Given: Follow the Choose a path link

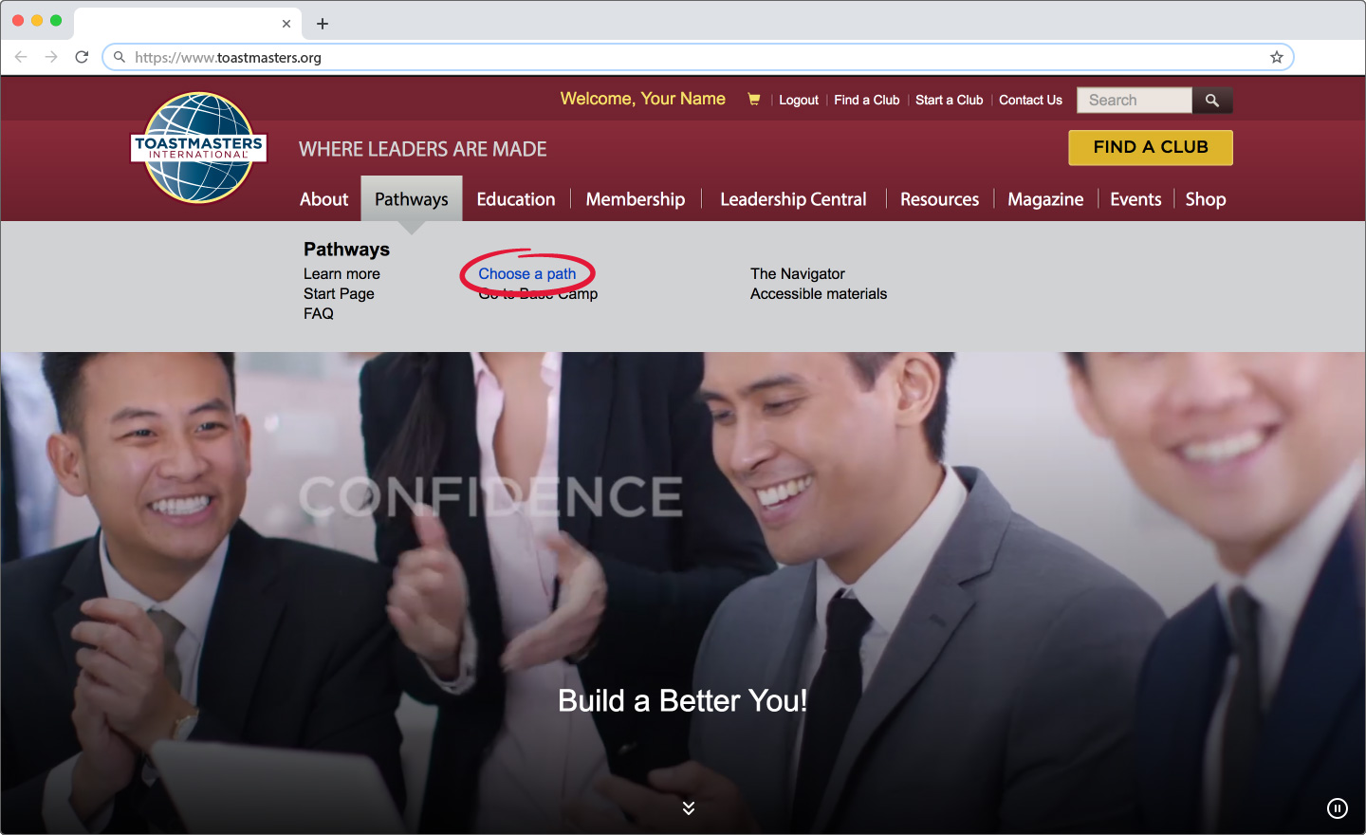Looking at the screenshot, I should [x=526, y=274].
